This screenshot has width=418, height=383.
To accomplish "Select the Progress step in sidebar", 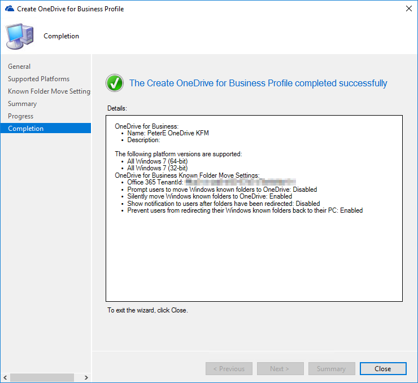I will pyautogui.click(x=21, y=116).
